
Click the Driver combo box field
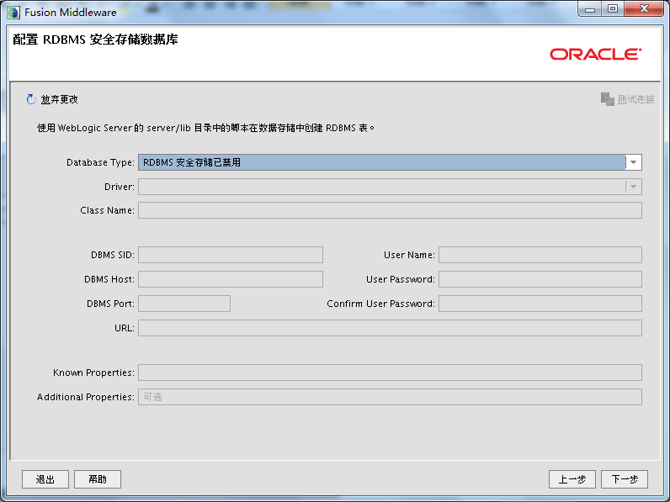pos(390,187)
